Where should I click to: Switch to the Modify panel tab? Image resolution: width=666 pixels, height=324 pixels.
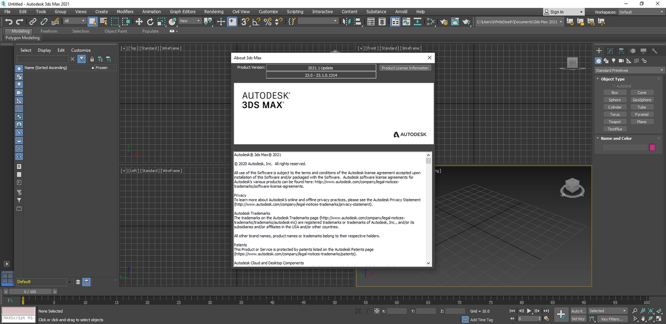tap(610, 51)
